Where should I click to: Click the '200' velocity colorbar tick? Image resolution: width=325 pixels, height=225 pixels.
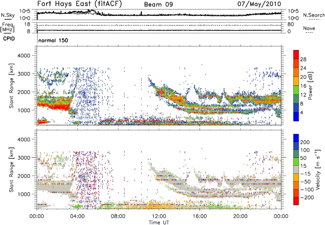click(305, 142)
